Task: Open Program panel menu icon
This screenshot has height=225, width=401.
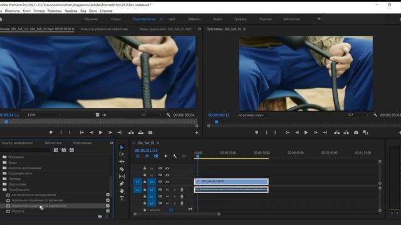Action: (244, 29)
